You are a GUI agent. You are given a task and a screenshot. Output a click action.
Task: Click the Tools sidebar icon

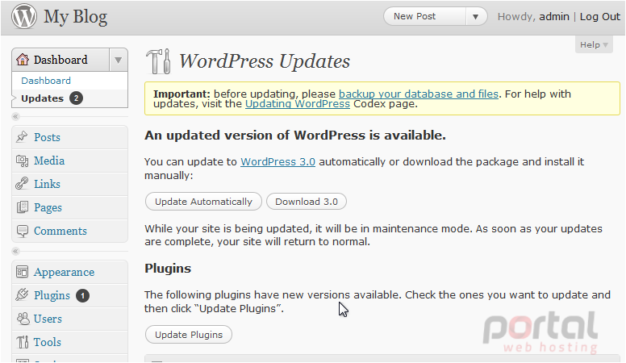23,342
